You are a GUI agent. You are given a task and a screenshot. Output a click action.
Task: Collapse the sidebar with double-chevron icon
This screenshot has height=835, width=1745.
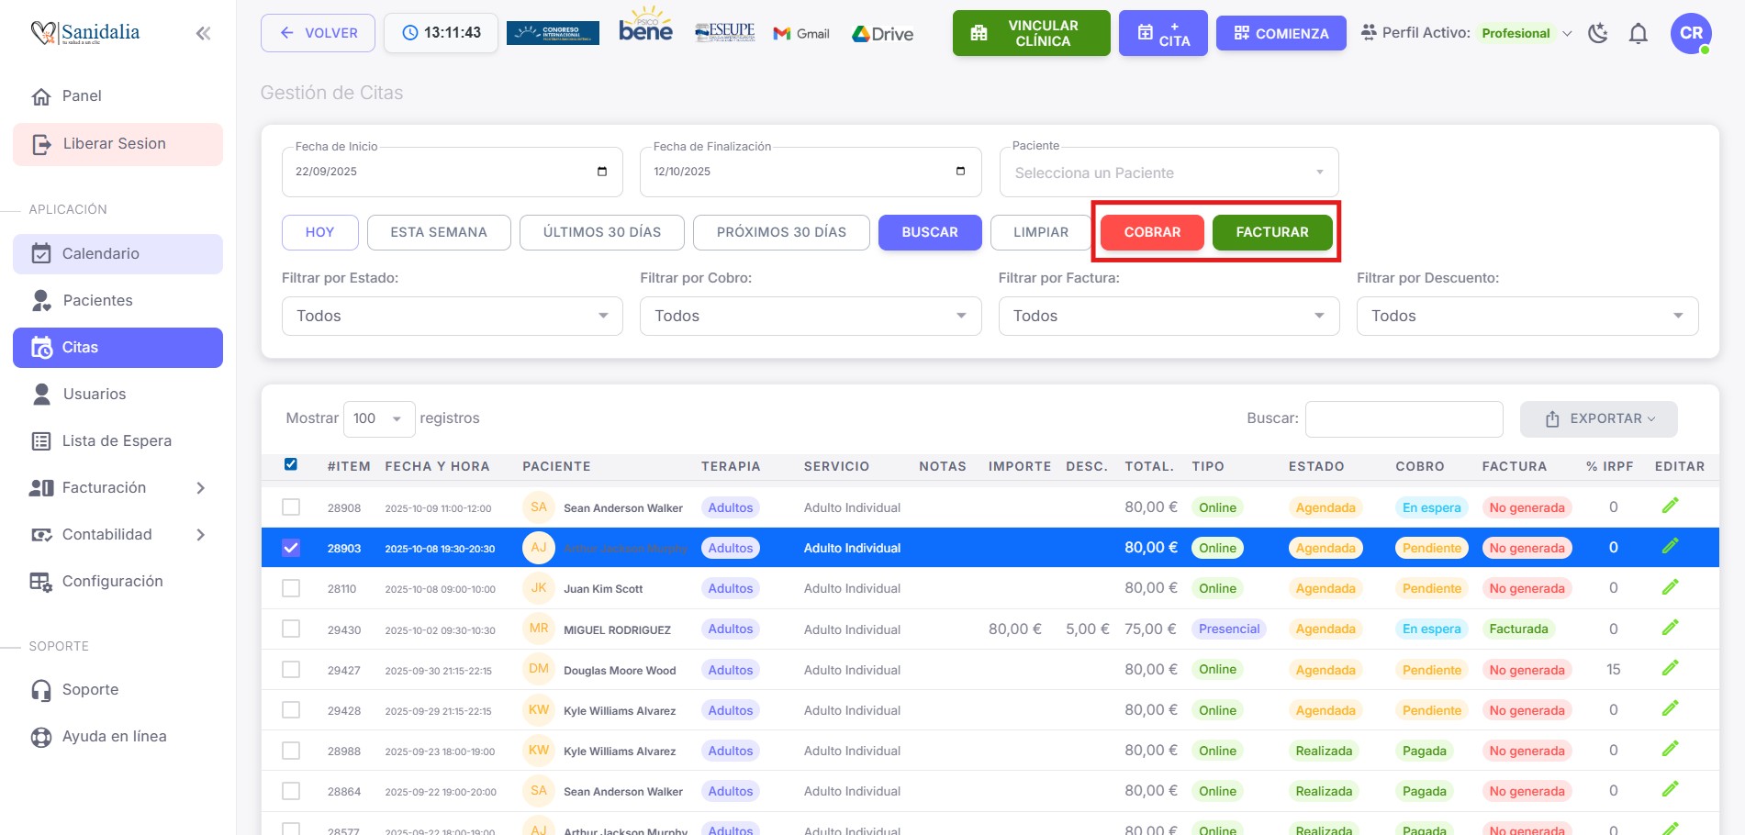pyautogui.click(x=203, y=34)
